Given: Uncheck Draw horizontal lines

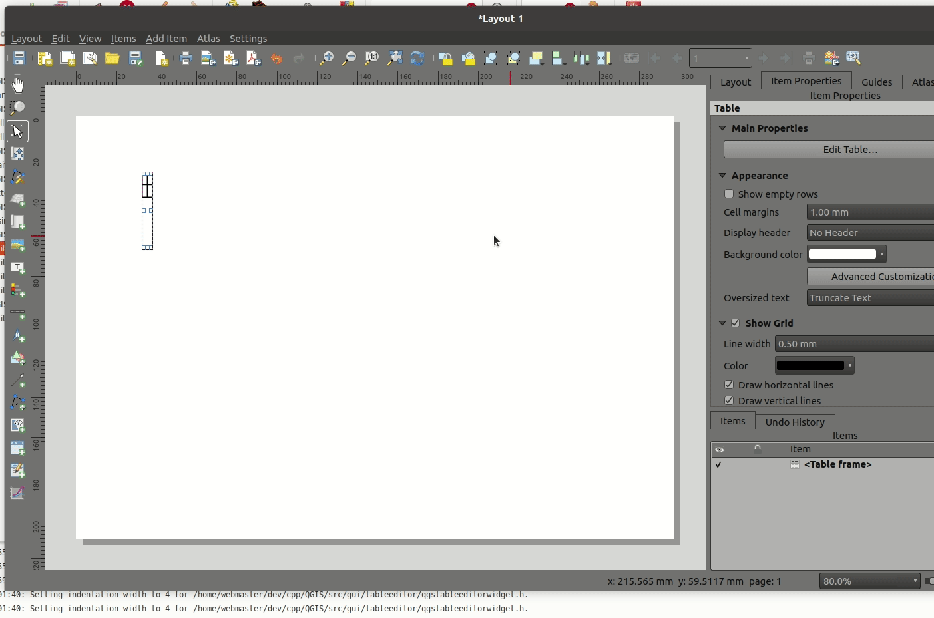Looking at the screenshot, I should [729, 385].
